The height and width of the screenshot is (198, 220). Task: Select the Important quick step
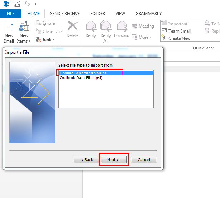pos(175,24)
